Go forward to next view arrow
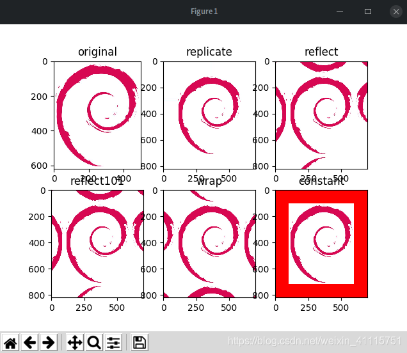 [49, 343]
